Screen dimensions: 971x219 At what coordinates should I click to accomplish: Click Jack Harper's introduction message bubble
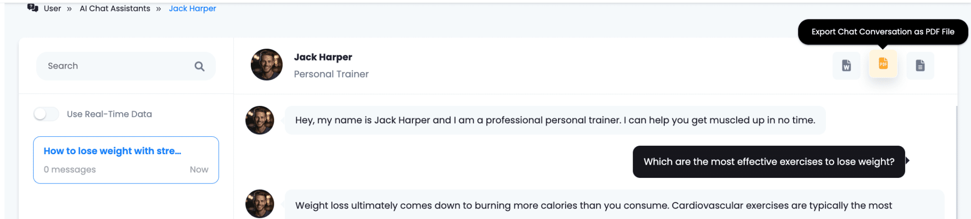point(555,120)
